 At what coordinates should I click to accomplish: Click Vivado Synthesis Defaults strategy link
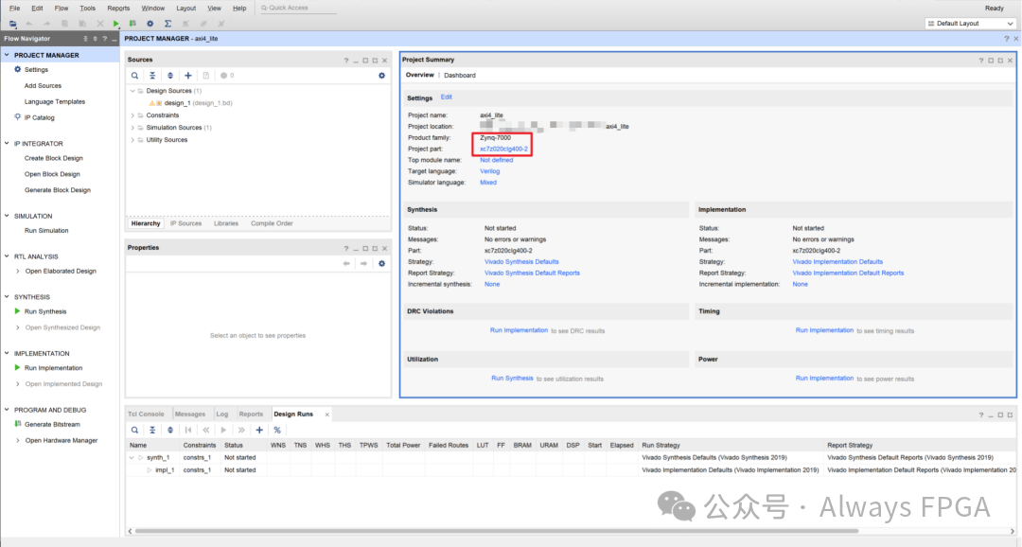pos(521,262)
